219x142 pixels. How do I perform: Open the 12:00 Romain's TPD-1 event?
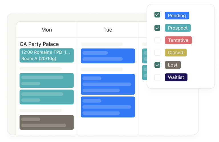(46, 55)
